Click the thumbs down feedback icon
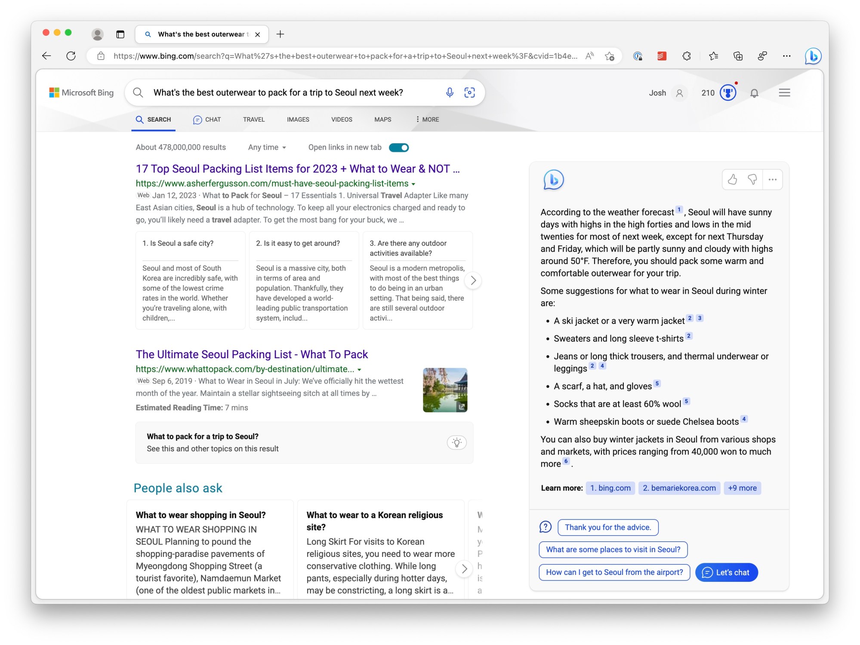The height and width of the screenshot is (645, 860). [x=752, y=179]
